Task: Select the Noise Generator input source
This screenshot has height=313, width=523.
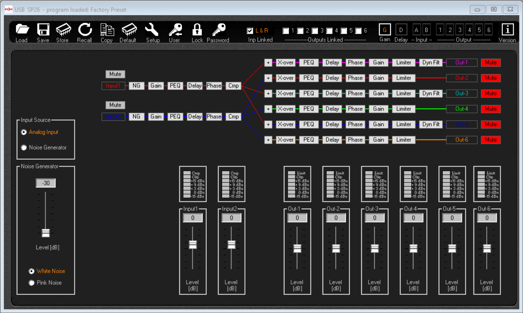Action: tap(24, 148)
